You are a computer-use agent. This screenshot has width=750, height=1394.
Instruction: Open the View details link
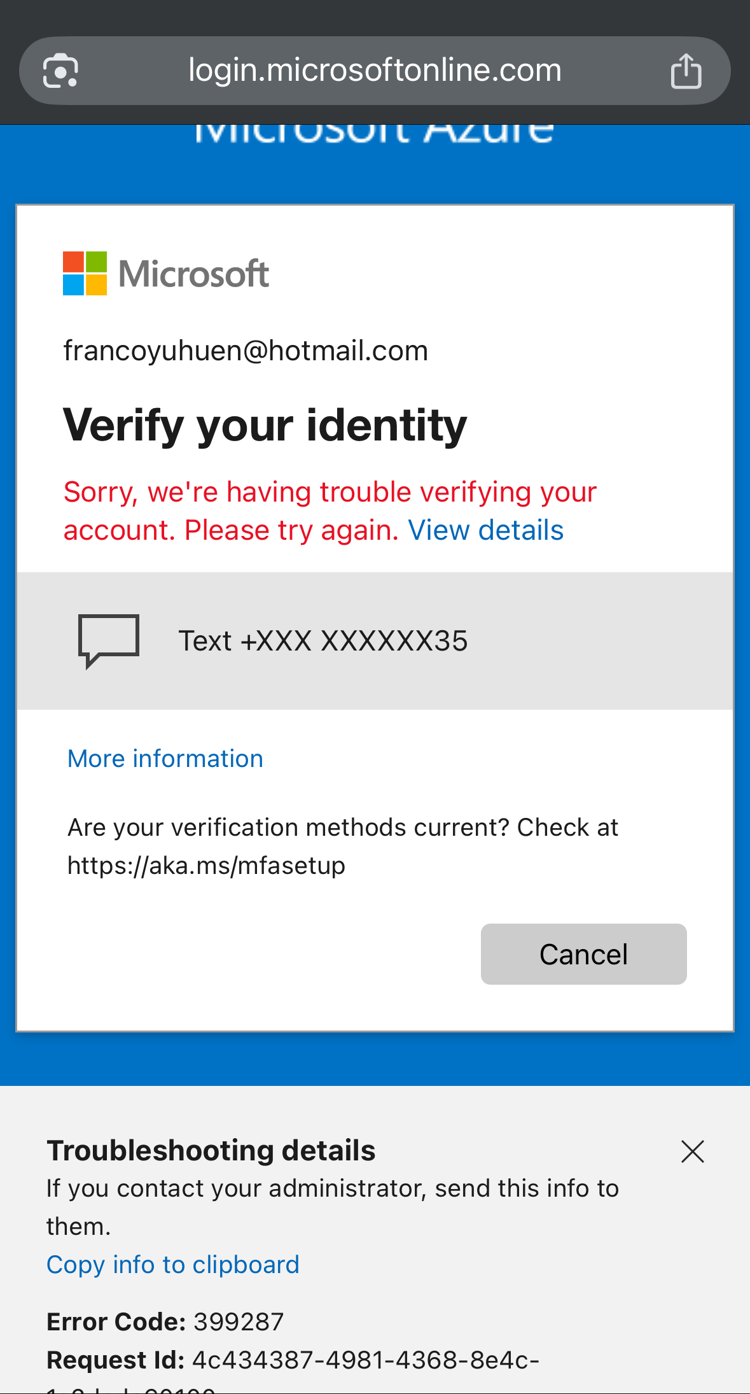click(x=486, y=530)
